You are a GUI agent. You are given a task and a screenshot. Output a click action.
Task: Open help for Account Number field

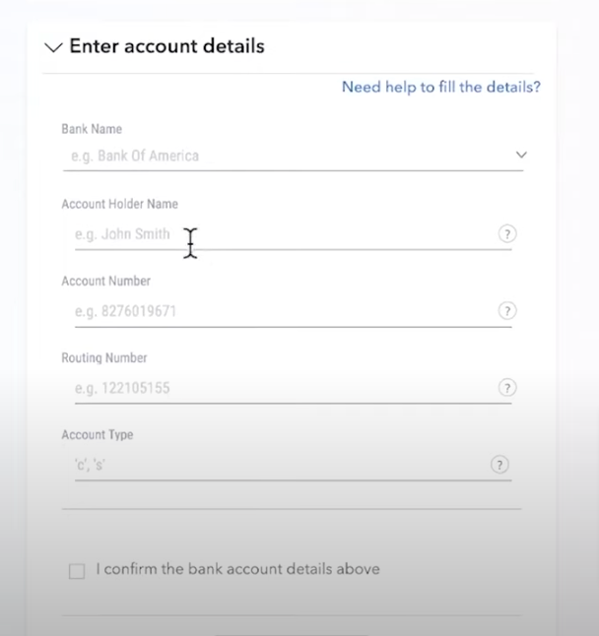pyautogui.click(x=506, y=311)
